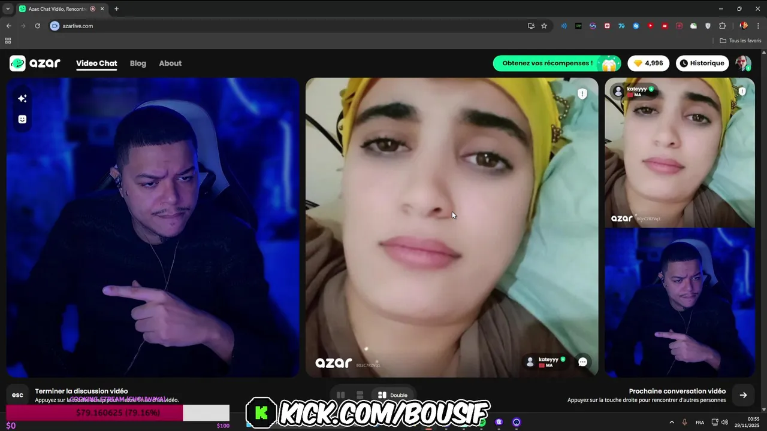Open the emoji face icon on local video
The image size is (767, 431).
click(x=22, y=119)
